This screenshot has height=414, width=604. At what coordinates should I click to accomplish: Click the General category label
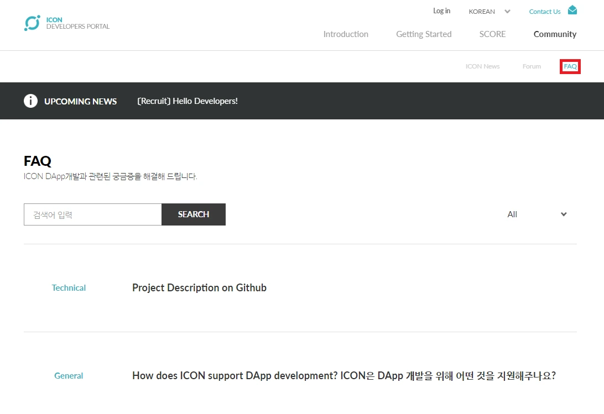point(69,375)
